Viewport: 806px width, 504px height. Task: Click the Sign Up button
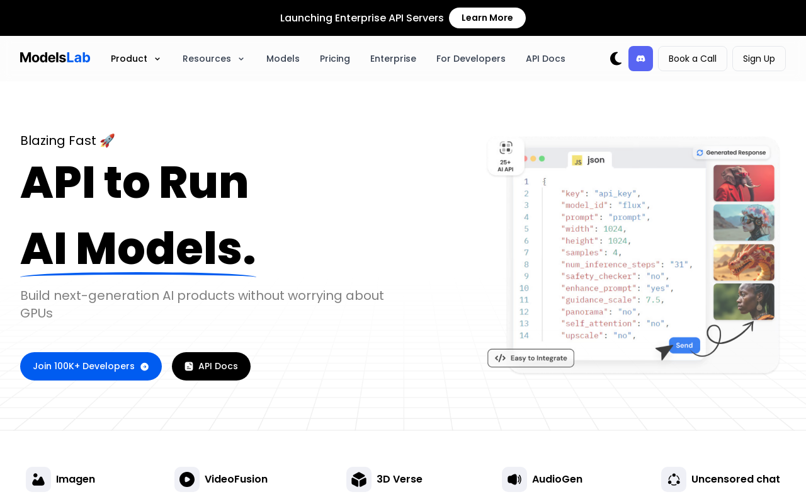[759, 59]
